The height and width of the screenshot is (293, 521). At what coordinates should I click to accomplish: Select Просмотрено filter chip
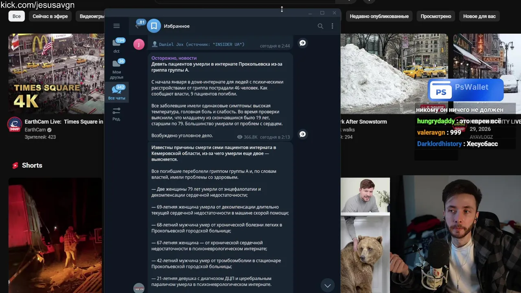[436, 16]
